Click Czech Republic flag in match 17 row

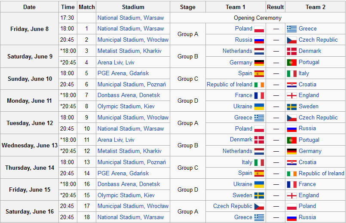pyautogui.click(x=259, y=206)
